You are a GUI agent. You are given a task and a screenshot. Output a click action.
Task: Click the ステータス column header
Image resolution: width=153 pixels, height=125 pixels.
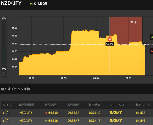[117, 105]
